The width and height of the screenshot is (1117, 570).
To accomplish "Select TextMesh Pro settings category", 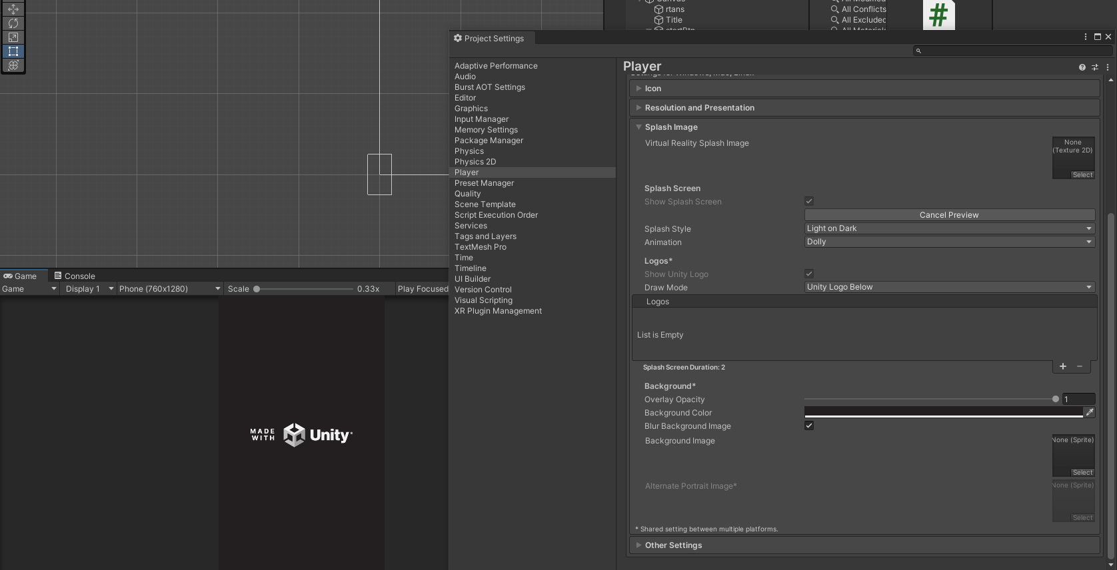I will click(481, 247).
